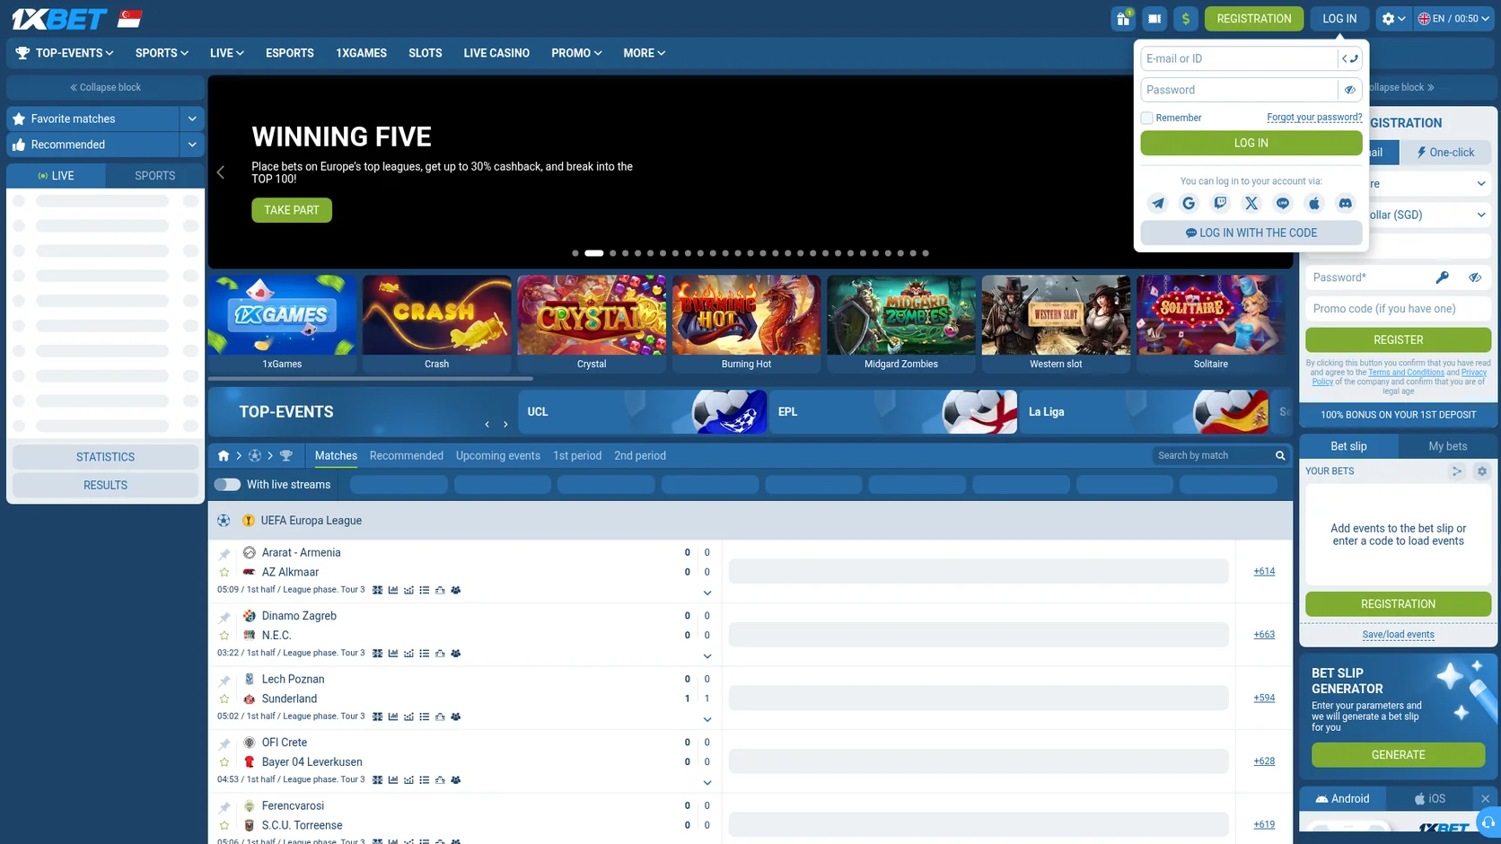Close the Android/iOS app banner

pos(1485,798)
